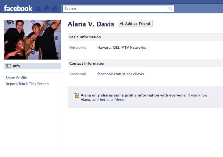Click the Alana V. Davis name heading
The image size is (223, 157).
tap(91, 24)
